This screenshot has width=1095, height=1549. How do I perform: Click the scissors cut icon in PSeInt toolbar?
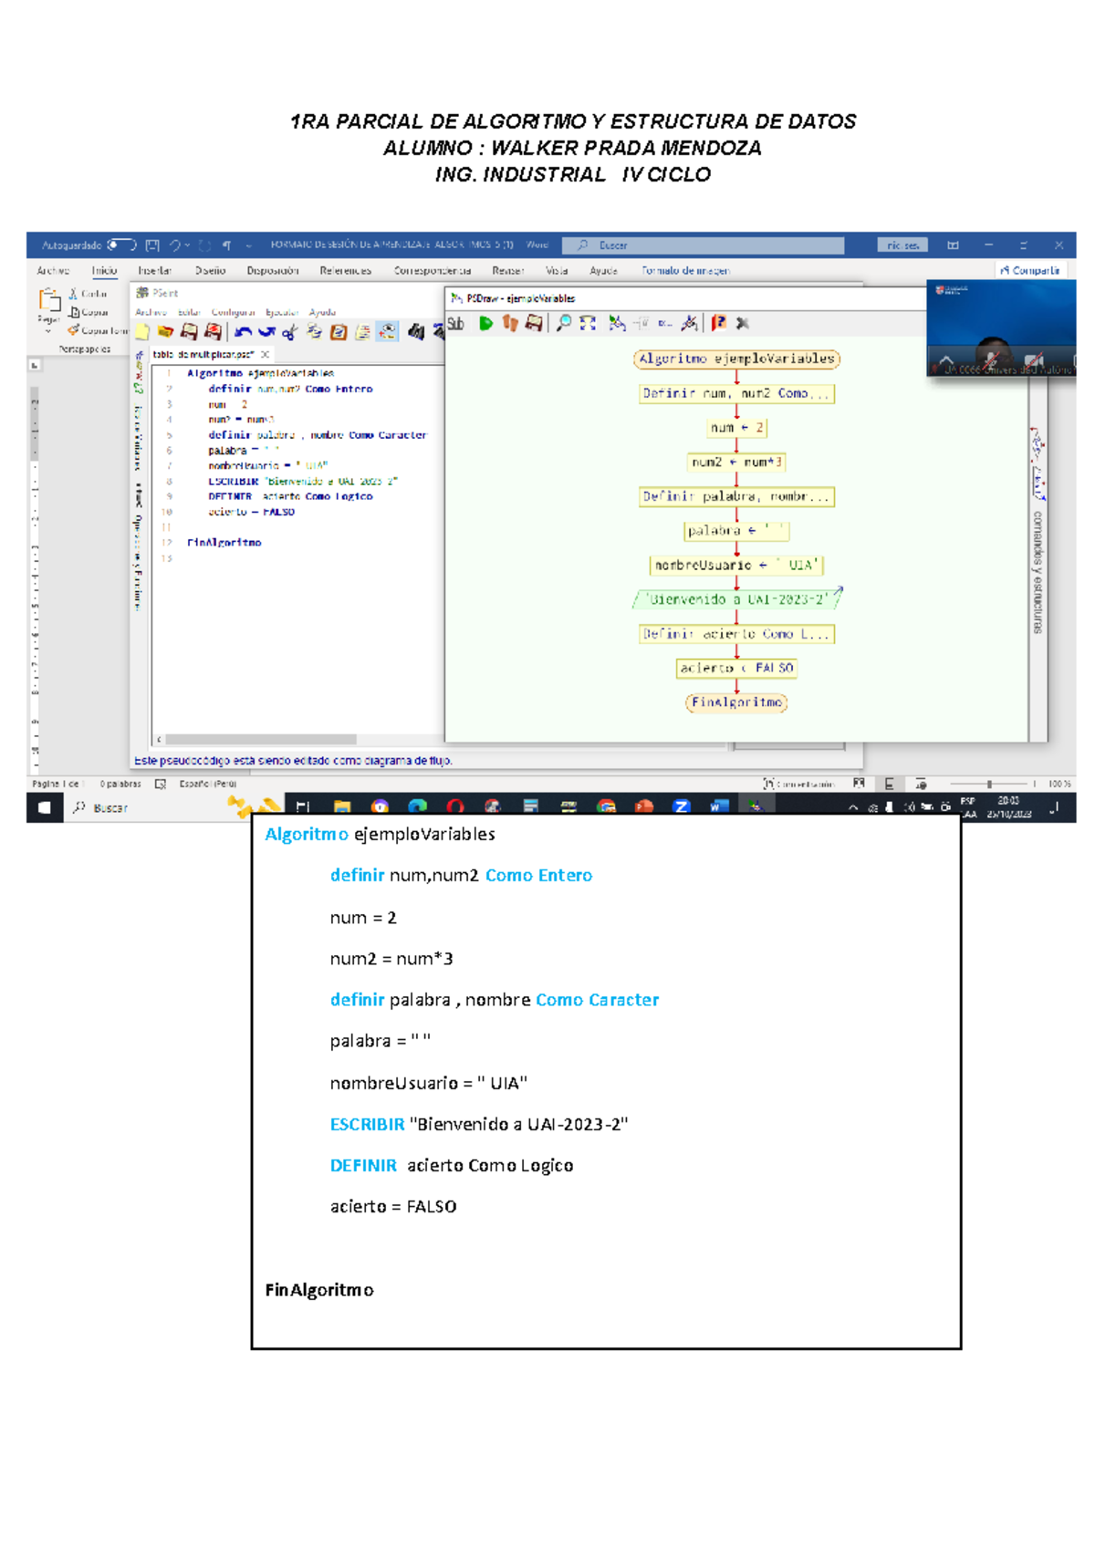290,332
